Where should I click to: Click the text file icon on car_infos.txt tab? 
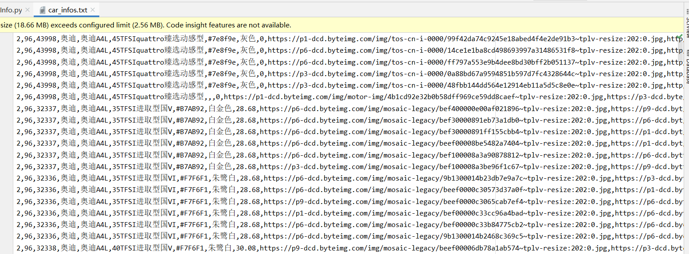tap(43, 10)
